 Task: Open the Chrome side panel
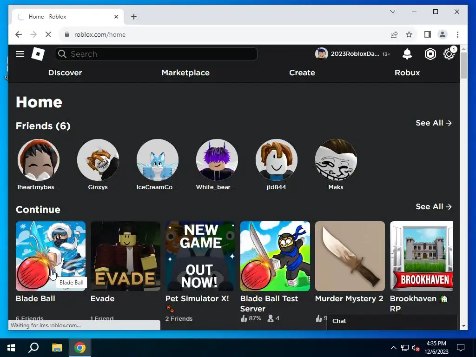click(428, 34)
